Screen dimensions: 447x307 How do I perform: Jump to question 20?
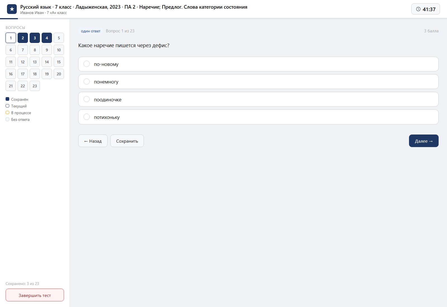[x=59, y=74]
